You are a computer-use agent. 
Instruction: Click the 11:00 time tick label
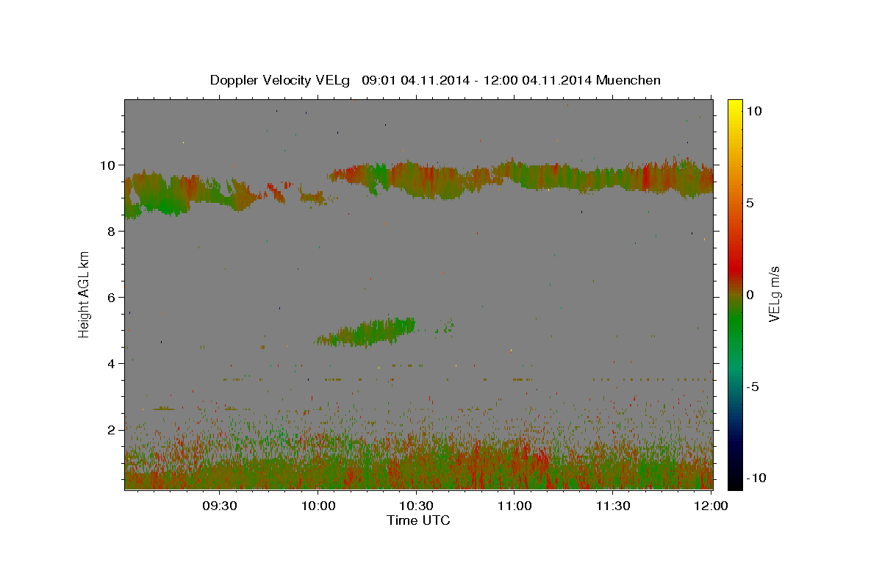[x=514, y=506]
